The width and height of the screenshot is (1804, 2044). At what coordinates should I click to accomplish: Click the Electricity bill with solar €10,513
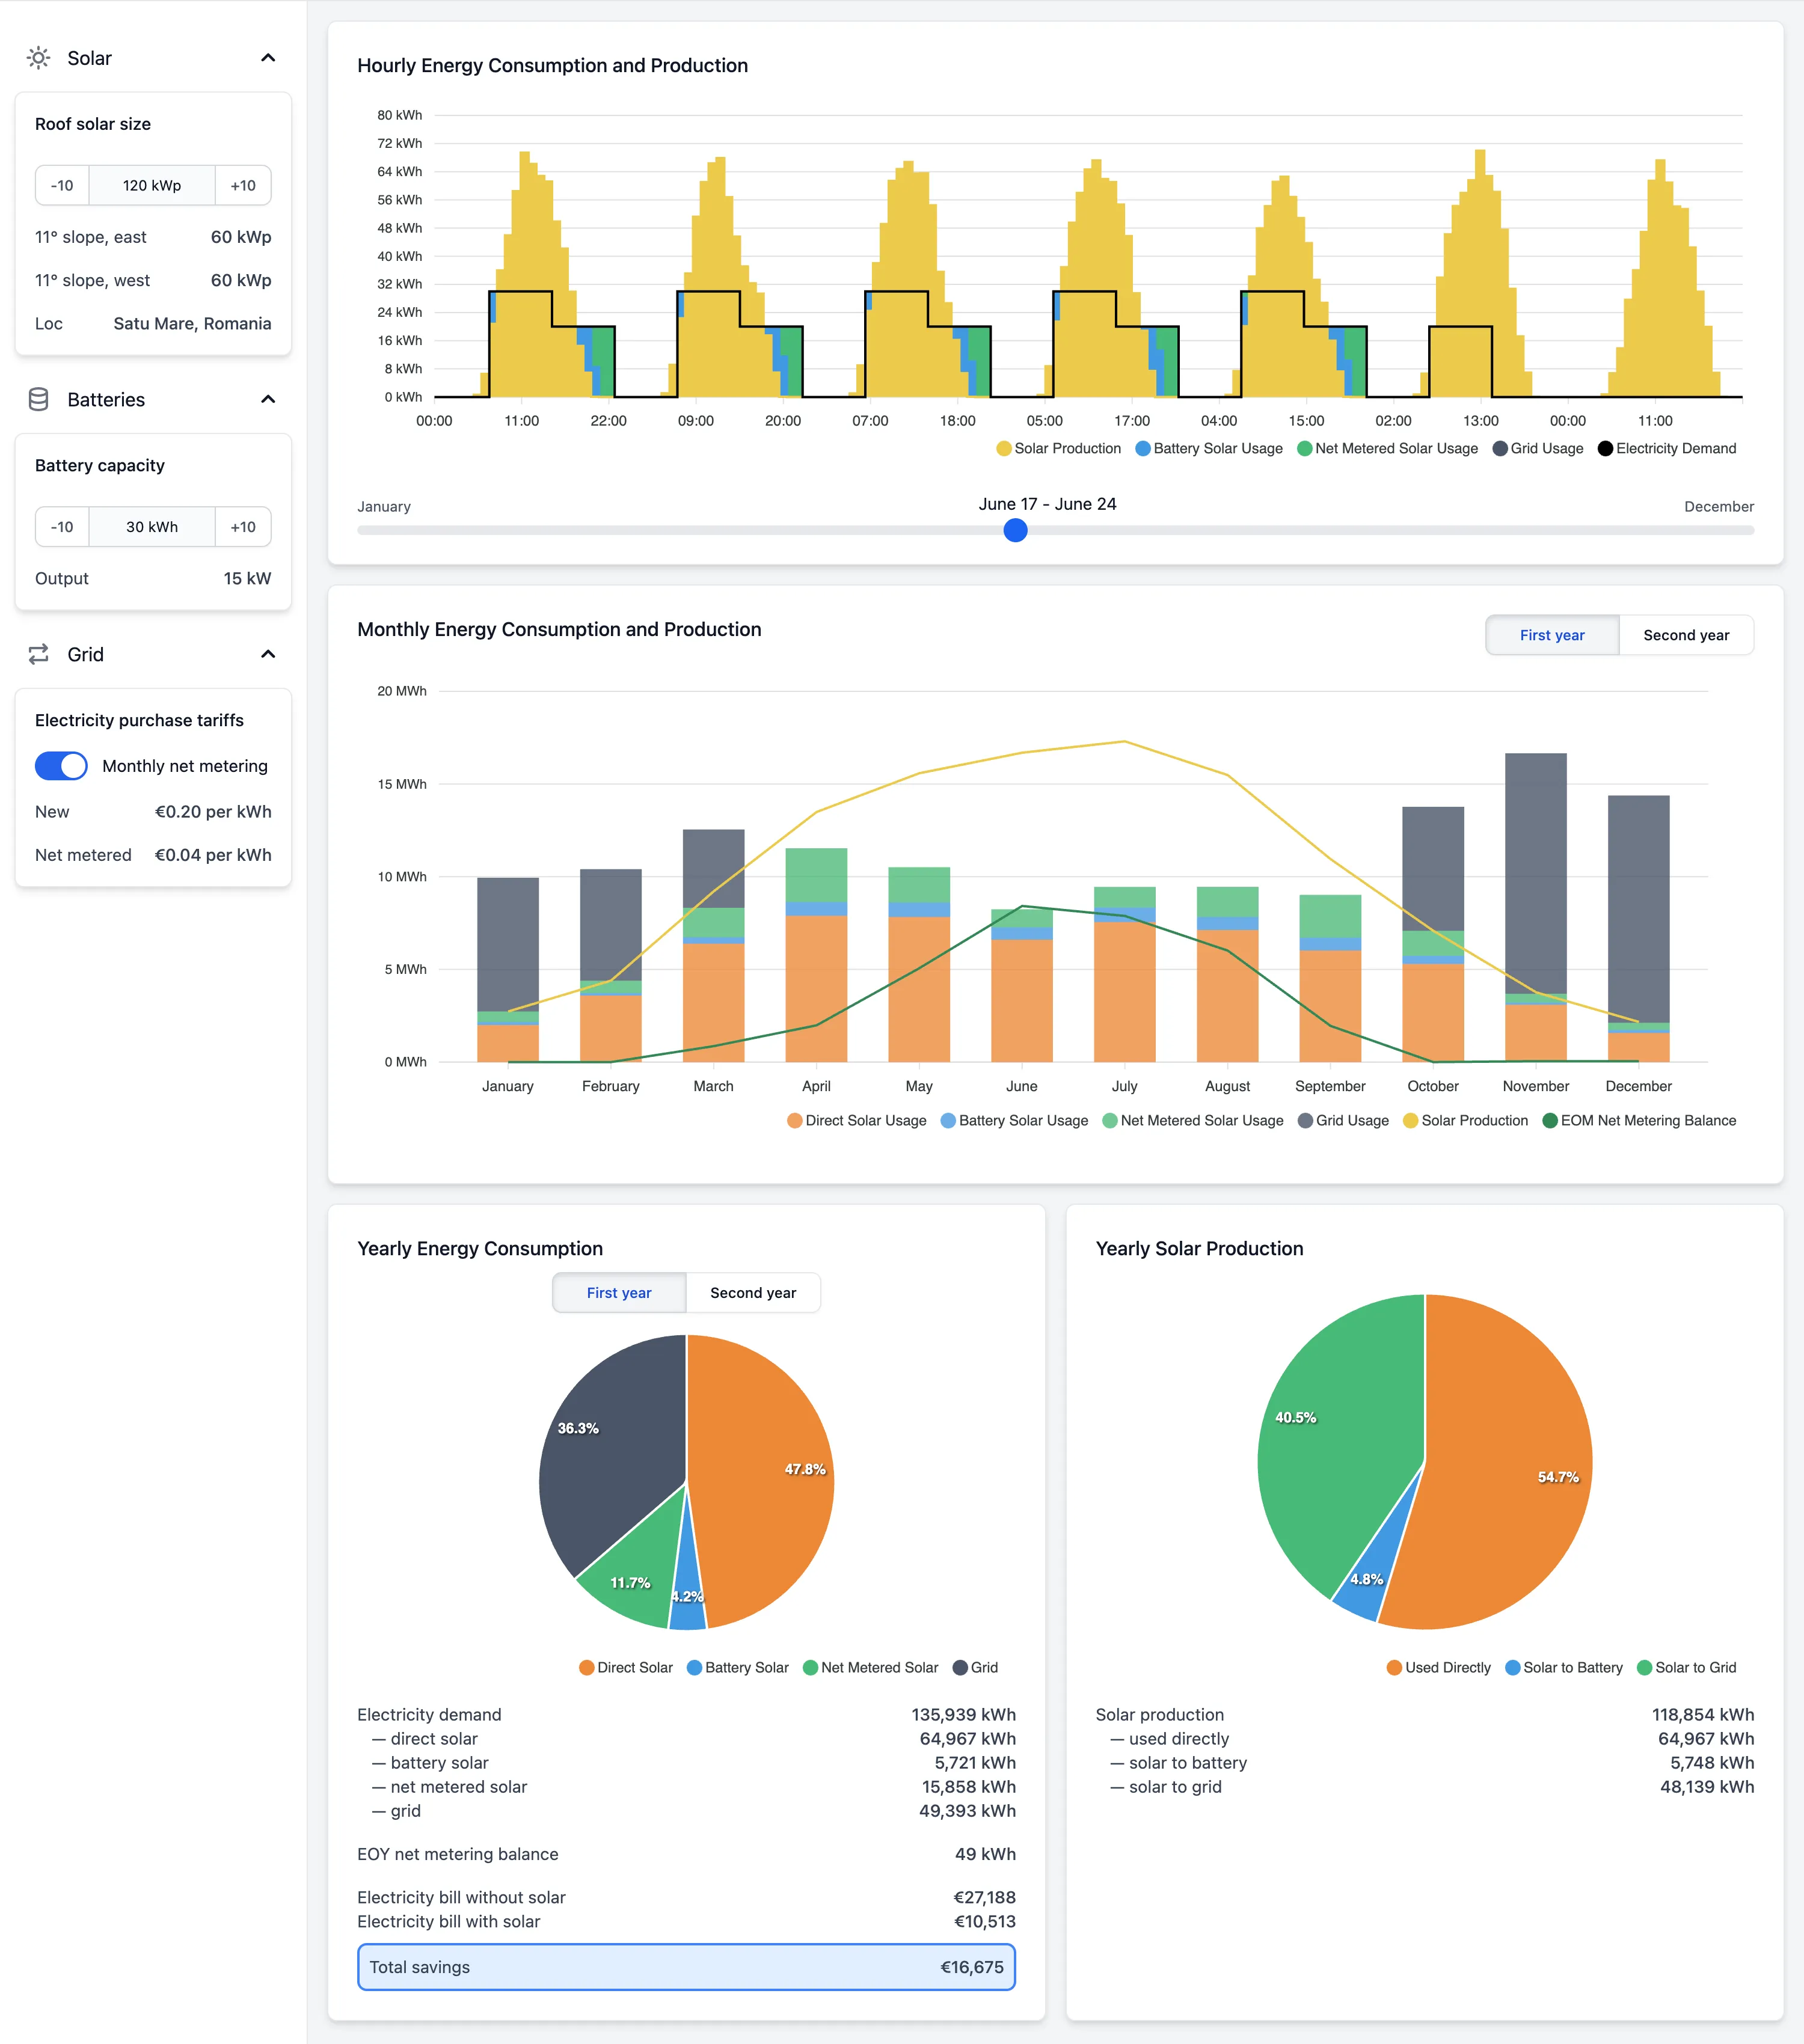tap(686, 1921)
